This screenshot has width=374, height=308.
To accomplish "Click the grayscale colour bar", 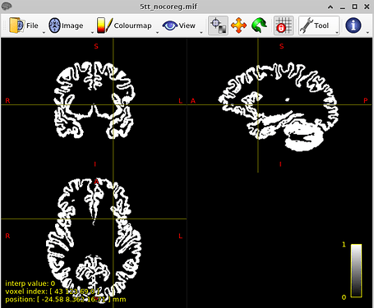I will pyautogui.click(x=356, y=270).
